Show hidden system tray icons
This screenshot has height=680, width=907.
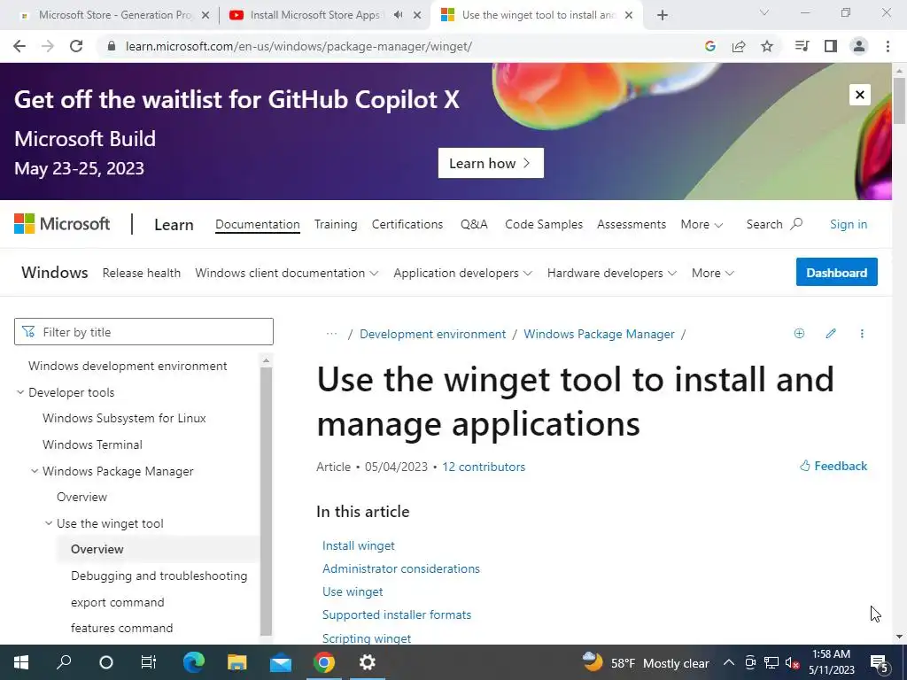click(x=729, y=662)
